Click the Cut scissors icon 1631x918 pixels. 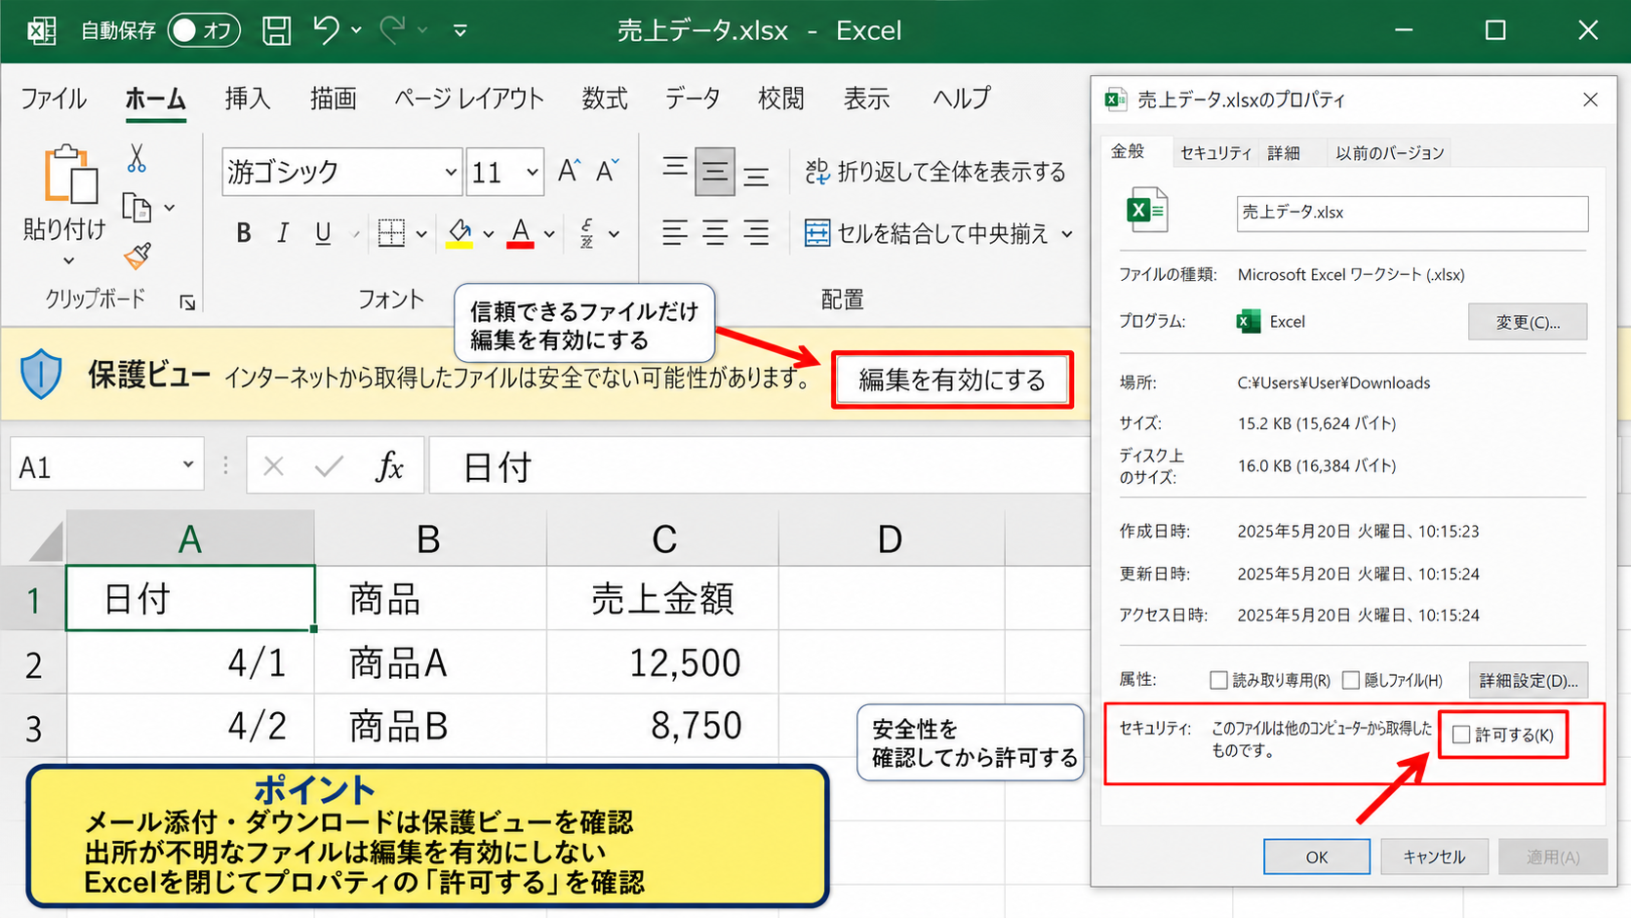click(x=137, y=159)
